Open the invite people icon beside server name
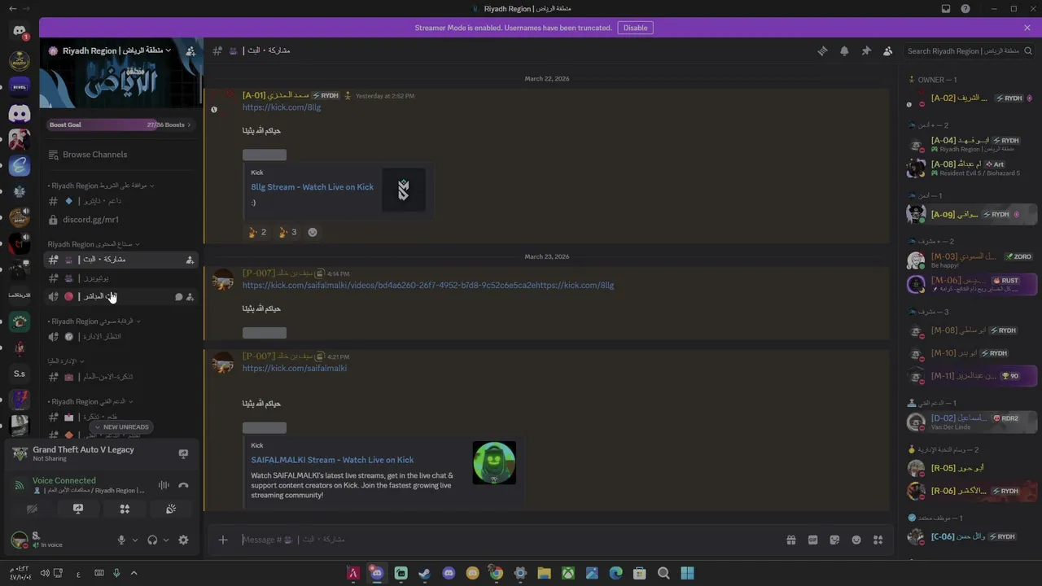The image size is (1042, 586). coord(190,50)
